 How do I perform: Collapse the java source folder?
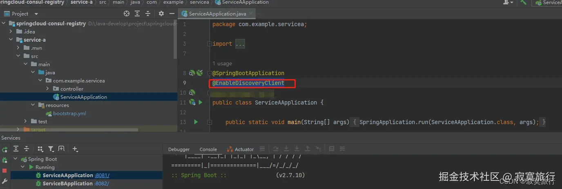pos(33,72)
